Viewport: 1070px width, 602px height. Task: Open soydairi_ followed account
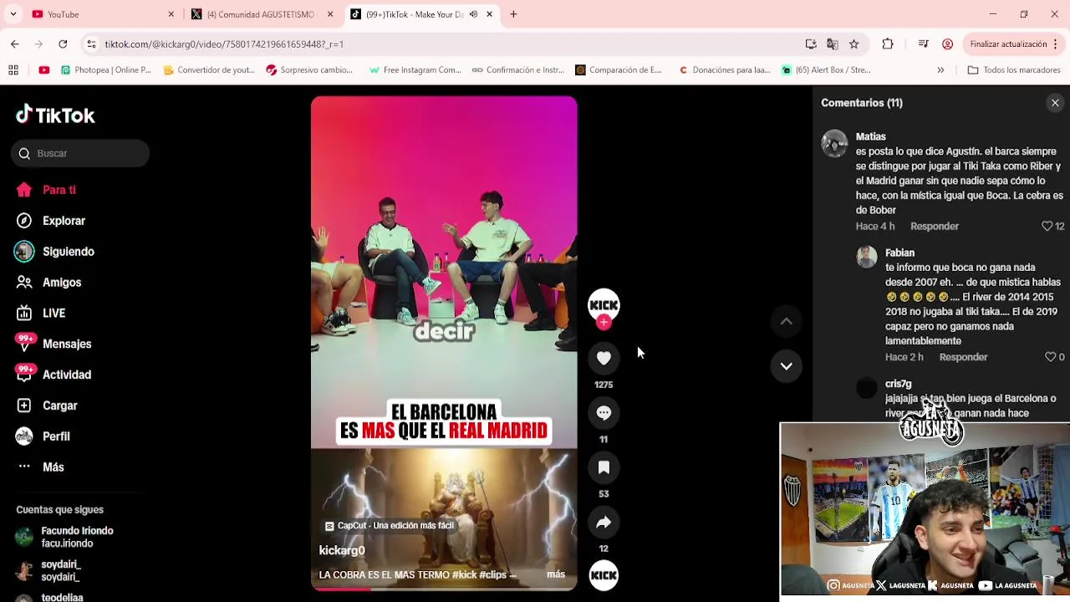point(48,571)
